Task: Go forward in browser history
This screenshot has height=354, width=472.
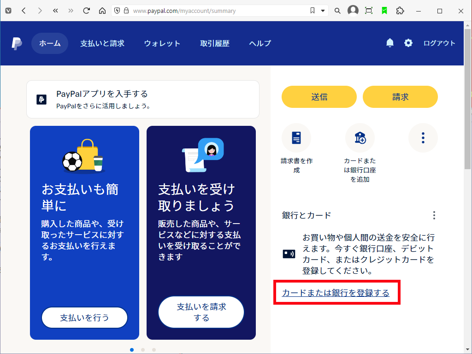Action: pyautogui.click(x=40, y=11)
